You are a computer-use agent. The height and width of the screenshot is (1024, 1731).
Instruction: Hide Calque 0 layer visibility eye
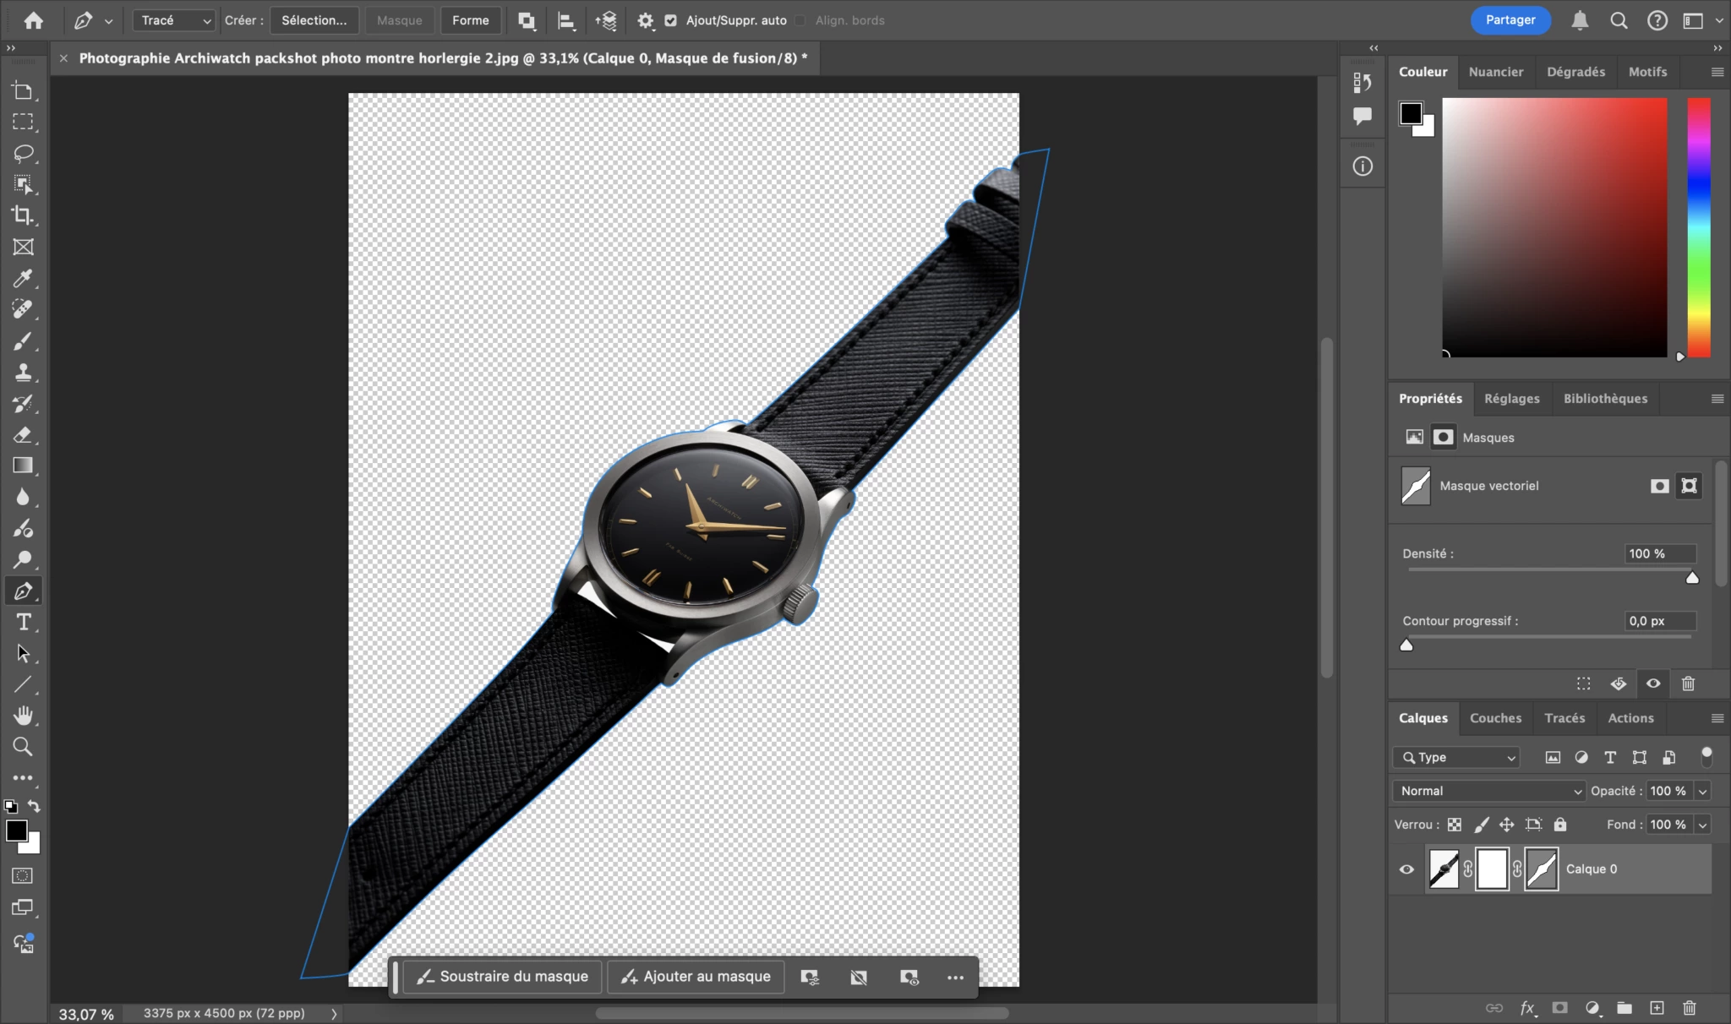click(1406, 869)
